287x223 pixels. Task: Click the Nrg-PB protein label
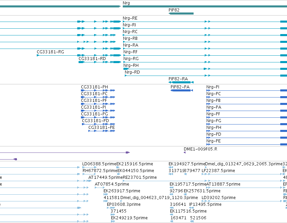[213, 101]
